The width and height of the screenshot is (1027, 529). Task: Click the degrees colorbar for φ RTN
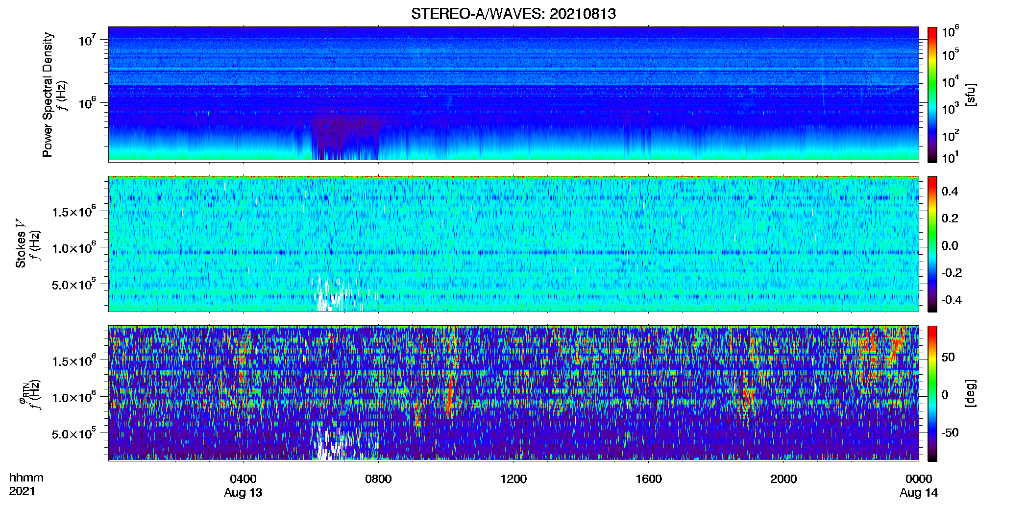pos(932,393)
